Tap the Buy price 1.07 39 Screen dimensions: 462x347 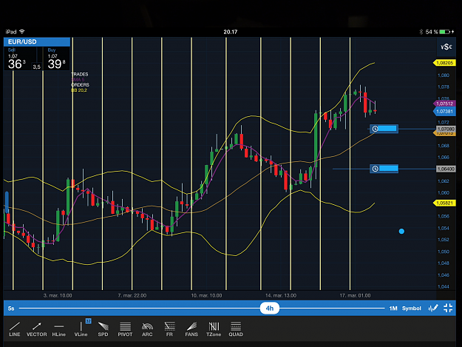[56, 58]
